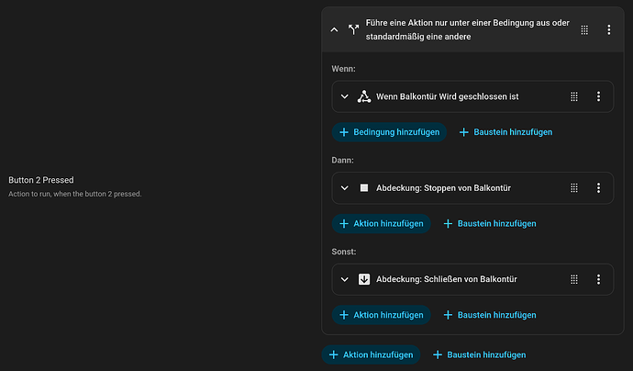Click drag handle of the conditional action header

584,30
